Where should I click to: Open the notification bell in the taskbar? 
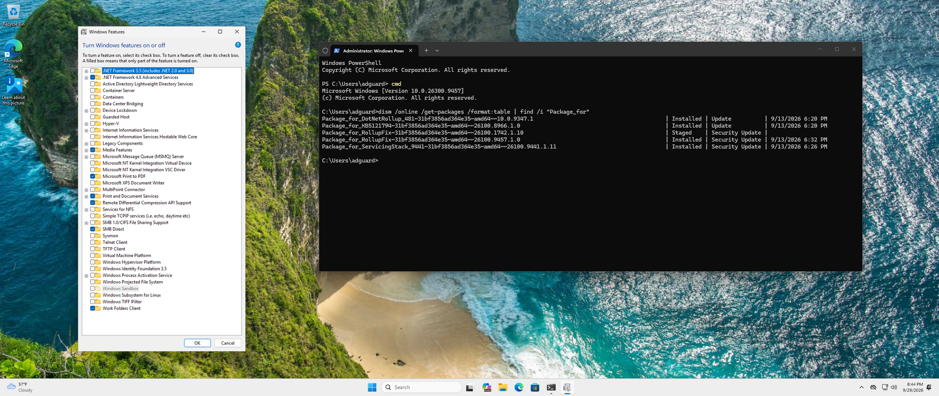(x=929, y=387)
